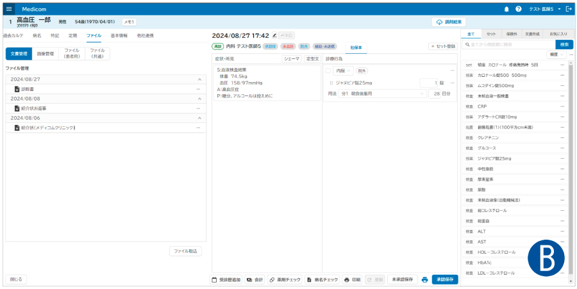Click the 承認保存 button
The height and width of the screenshot is (289, 577).
point(445,280)
